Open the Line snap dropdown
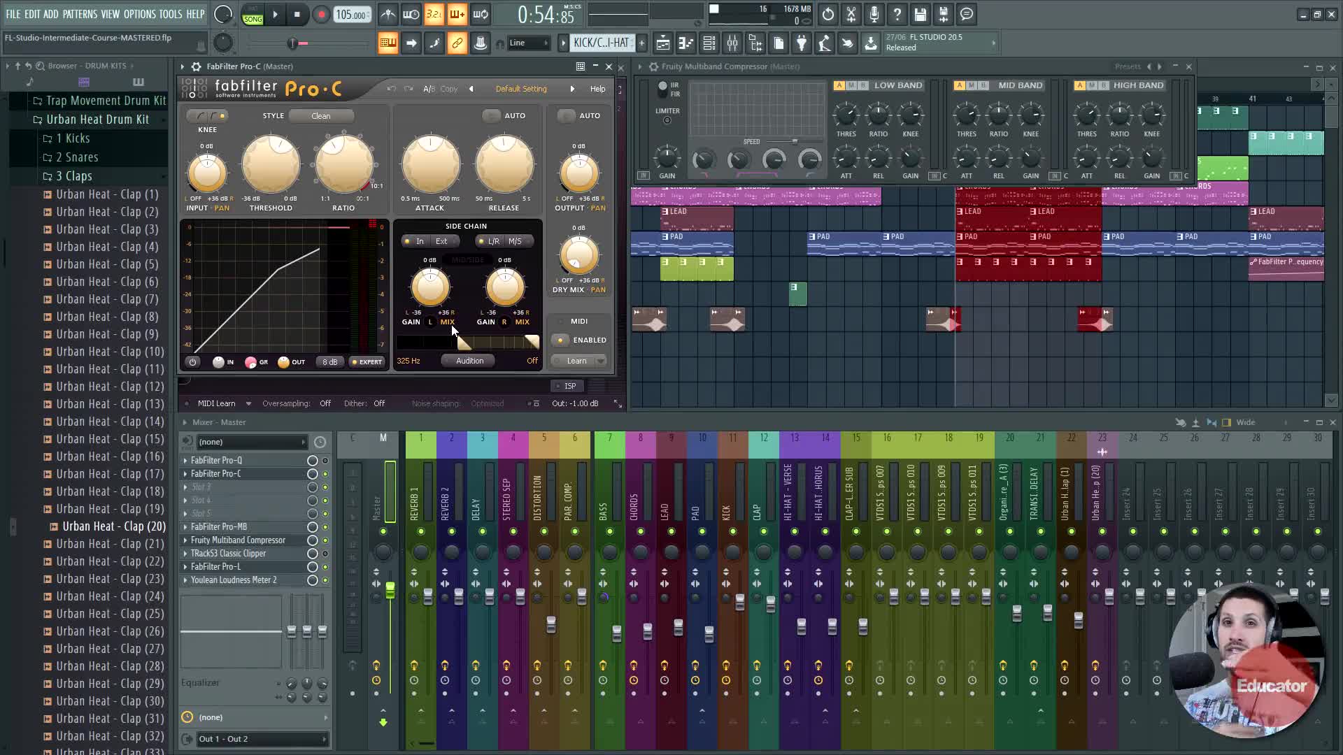1343x755 pixels. click(x=530, y=43)
